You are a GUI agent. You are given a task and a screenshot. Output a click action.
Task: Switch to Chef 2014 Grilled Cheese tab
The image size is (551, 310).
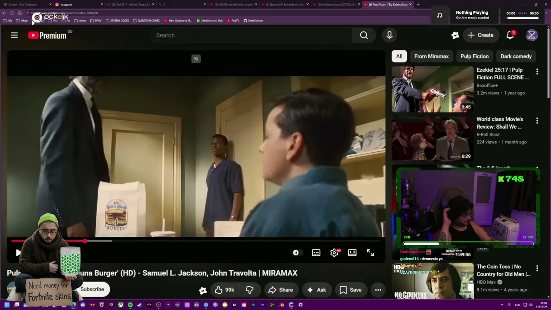[x=130, y=4]
